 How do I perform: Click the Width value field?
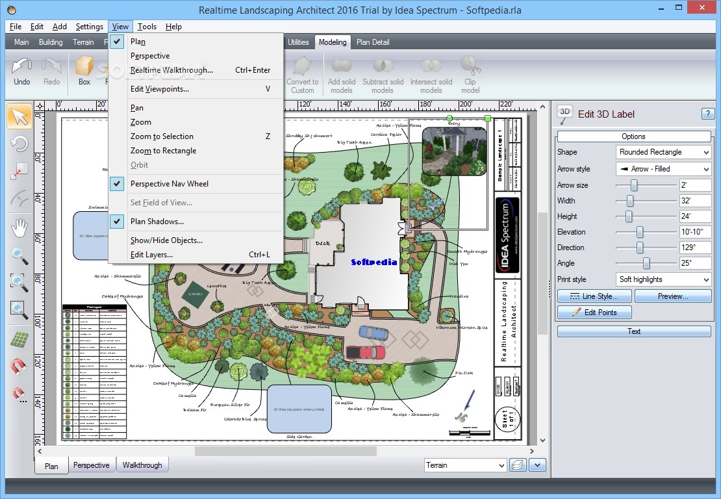(x=695, y=201)
